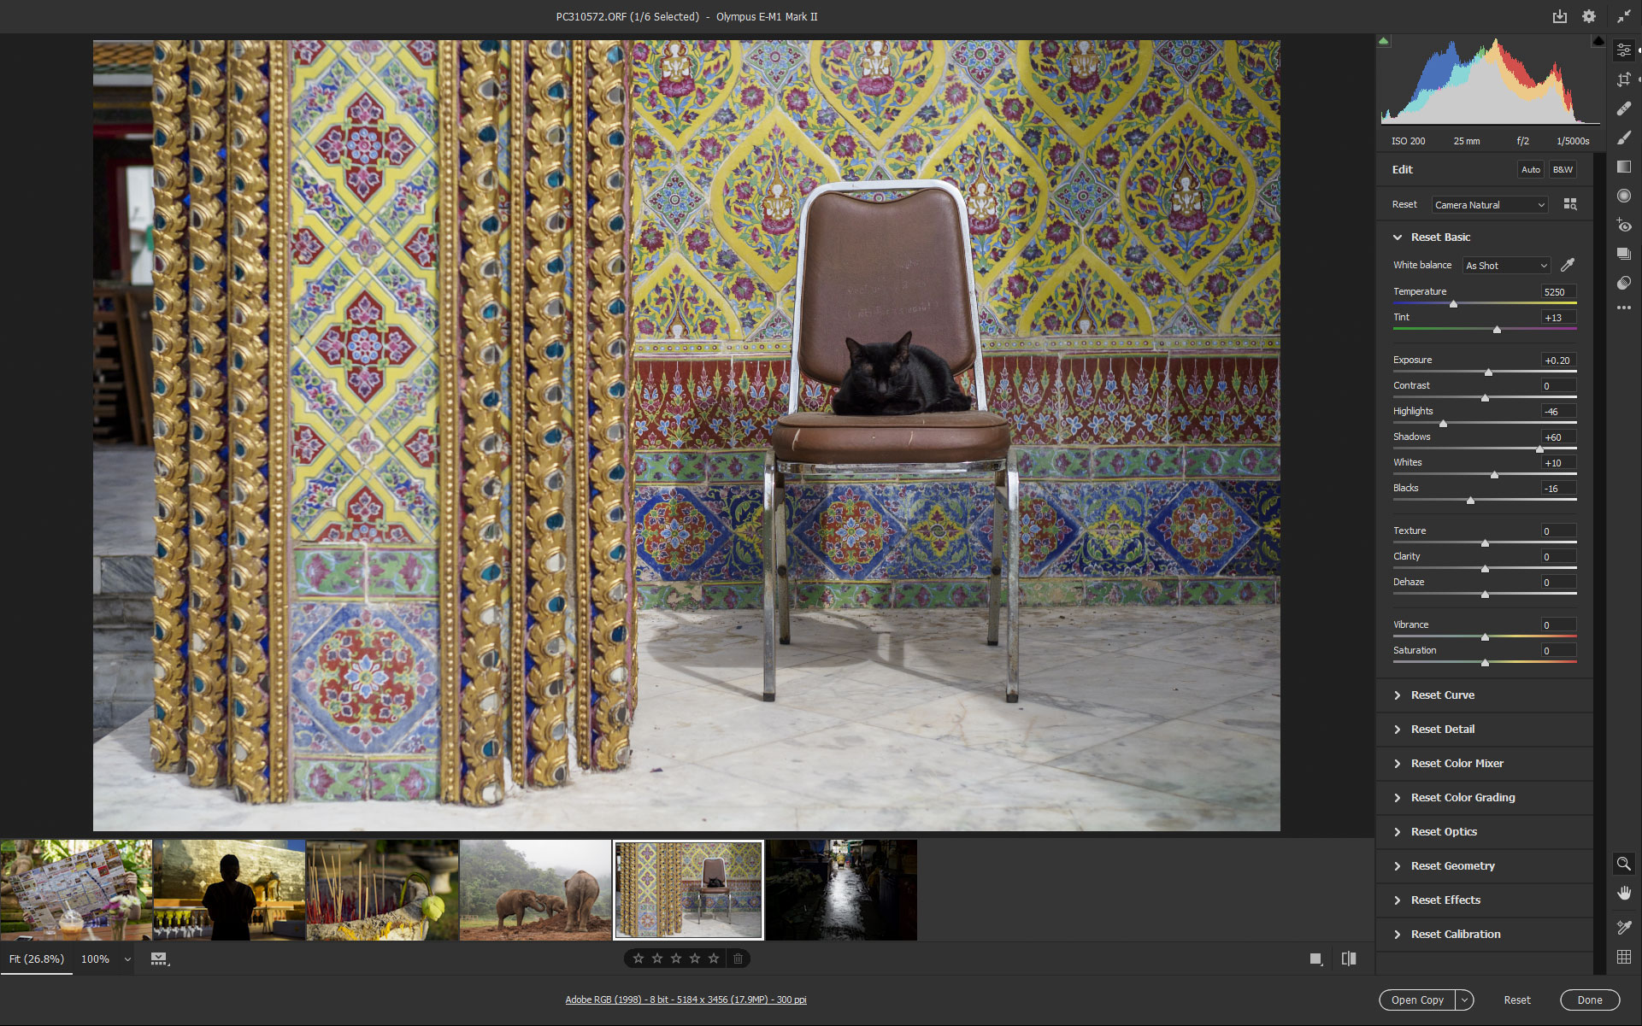Collapse the Basic panel
Viewport: 1642px width, 1026px height.
pos(1398,237)
